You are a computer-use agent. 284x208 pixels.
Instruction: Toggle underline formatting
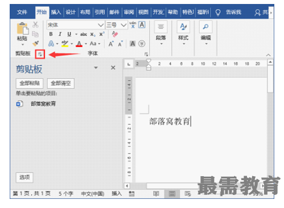click(69, 34)
